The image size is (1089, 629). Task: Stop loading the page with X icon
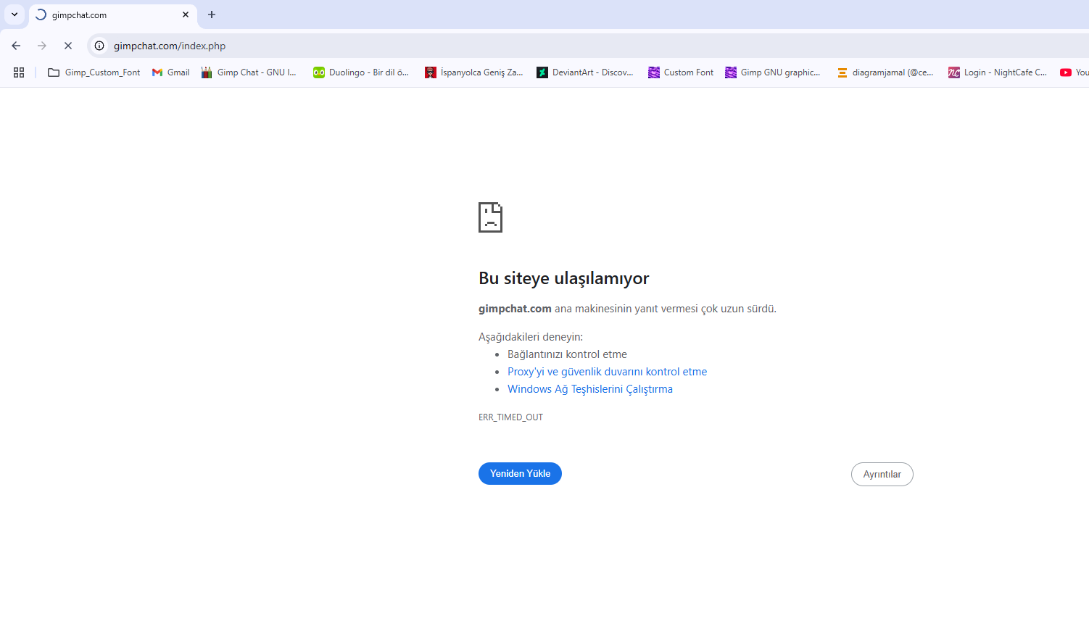click(x=68, y=46)
